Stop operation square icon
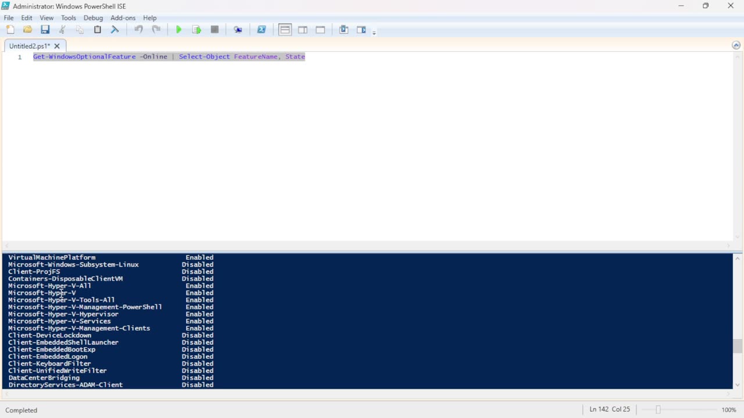 pos(214,30)
